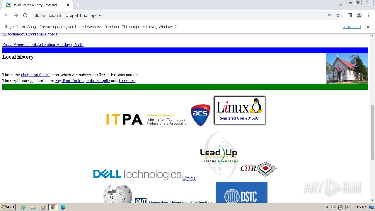The height and width of the screenshot is (211, 375).
Task: Open the Indooroopilly link
Action: coord(98,81)
